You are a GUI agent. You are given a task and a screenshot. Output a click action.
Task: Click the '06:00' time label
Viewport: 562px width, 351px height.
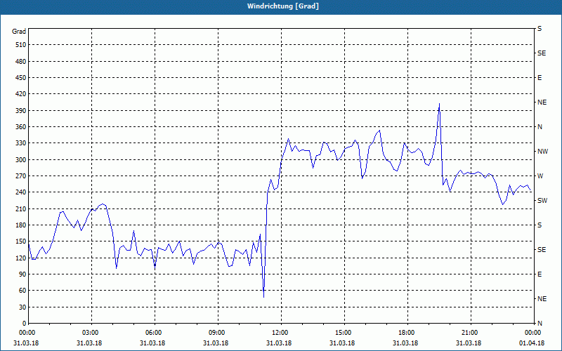pos(155,332)
